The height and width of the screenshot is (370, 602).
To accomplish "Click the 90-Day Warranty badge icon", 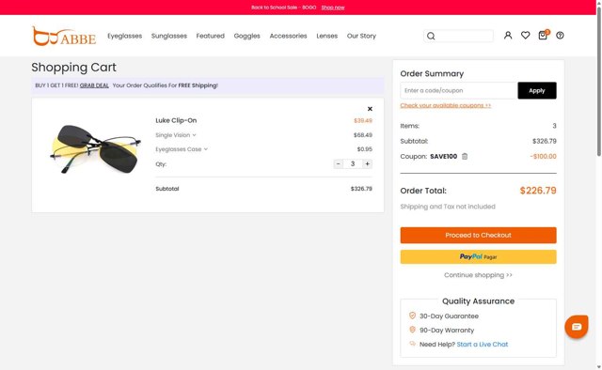I will click(x=412, y=330).
